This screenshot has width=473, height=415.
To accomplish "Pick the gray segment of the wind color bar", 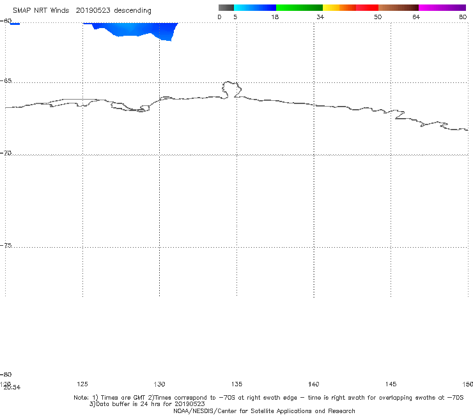I will 226,8.
